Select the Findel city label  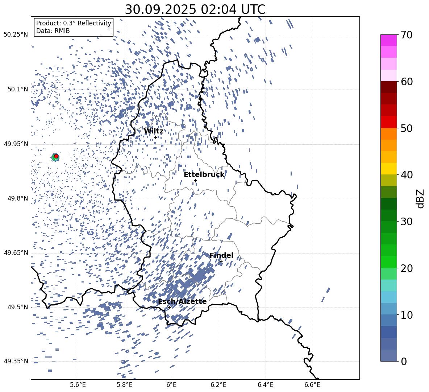[x=221, y=256]
